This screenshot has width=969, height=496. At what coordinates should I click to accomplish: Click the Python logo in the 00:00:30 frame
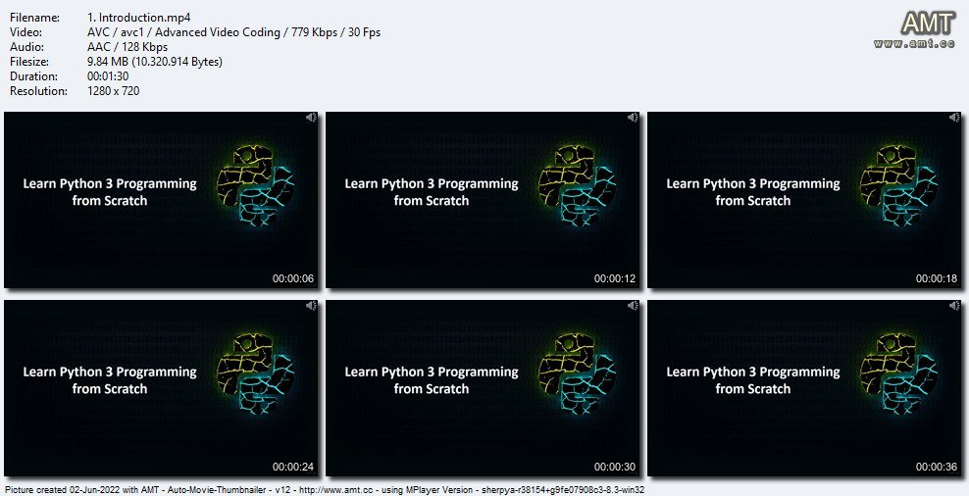[578, 373]
